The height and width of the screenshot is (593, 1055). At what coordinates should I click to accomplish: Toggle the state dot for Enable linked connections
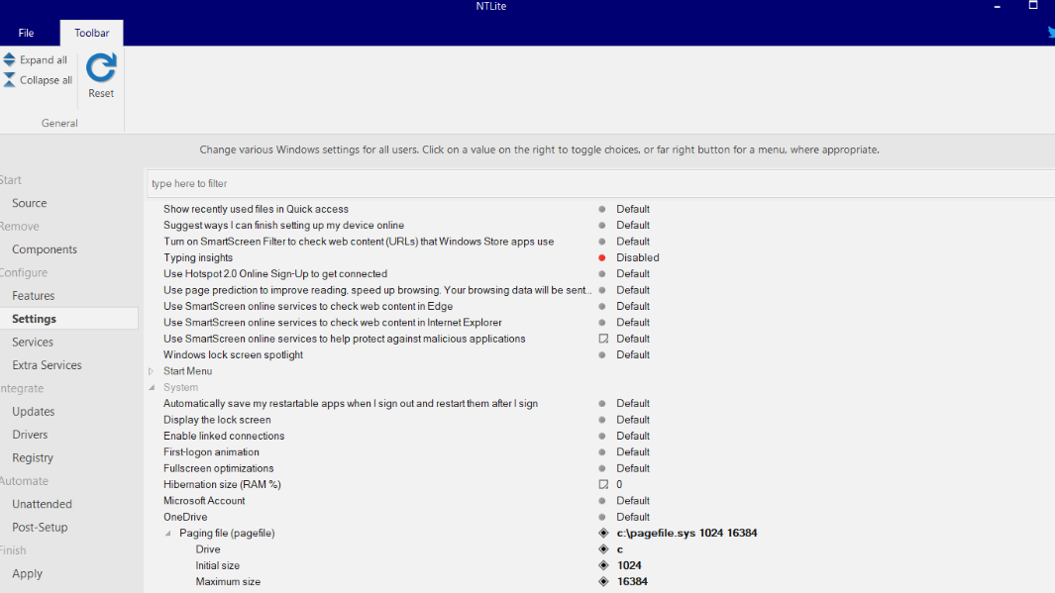(x=602, y=436)
